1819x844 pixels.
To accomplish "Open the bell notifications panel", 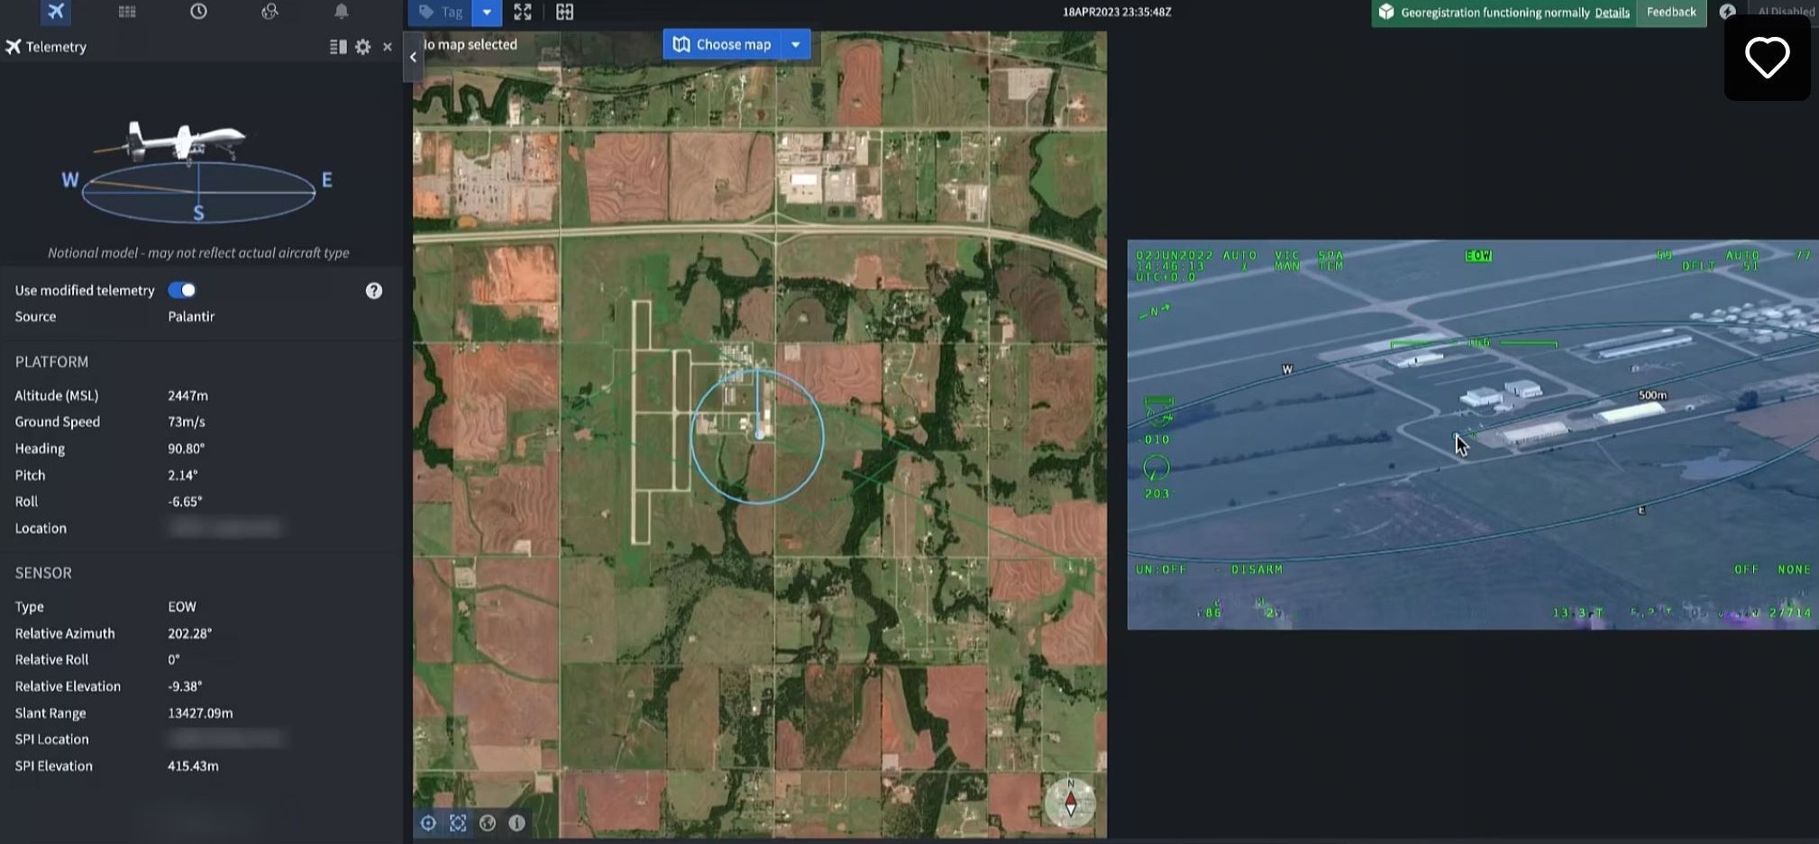I will click(x=341, y=12).
